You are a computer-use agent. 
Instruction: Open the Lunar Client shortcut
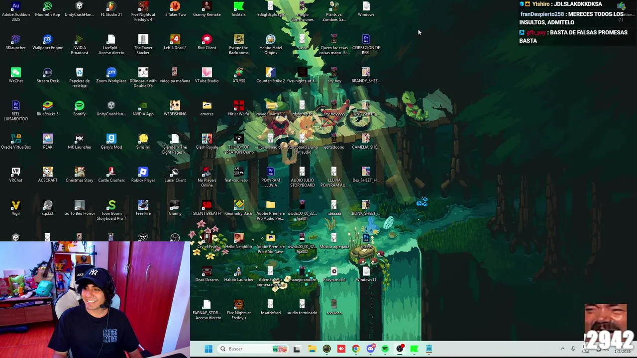(x=175, y=175)
